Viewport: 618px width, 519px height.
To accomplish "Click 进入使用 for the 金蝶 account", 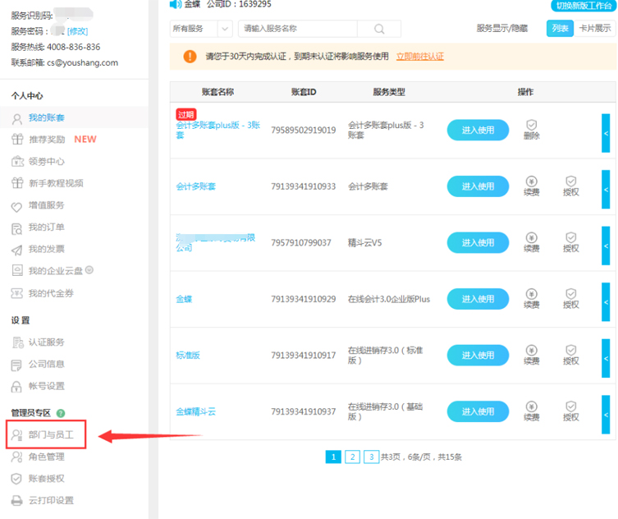I will (478, 299).
